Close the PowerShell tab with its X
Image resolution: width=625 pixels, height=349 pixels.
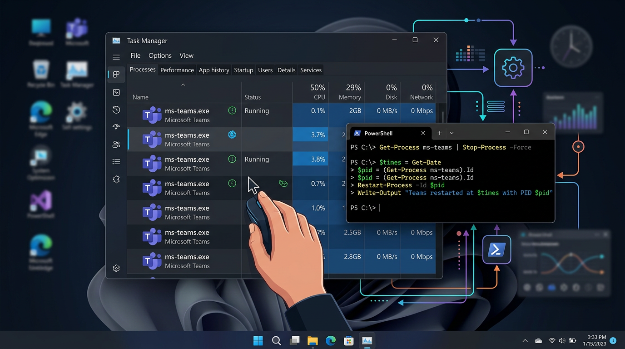point(423,133)
